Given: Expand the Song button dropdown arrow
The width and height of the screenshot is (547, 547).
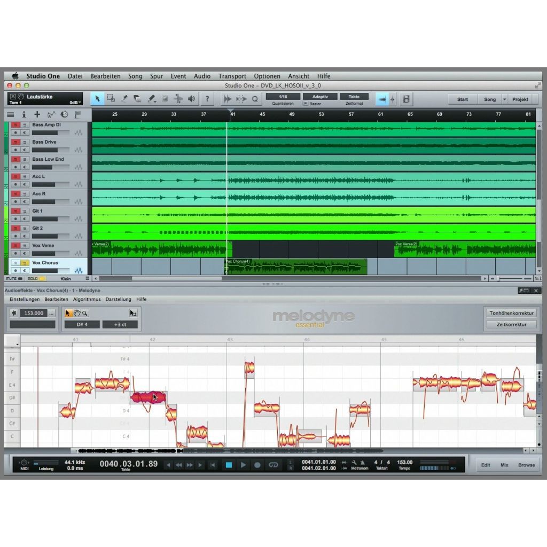Looking at the screenshot, I should [504, 99].
